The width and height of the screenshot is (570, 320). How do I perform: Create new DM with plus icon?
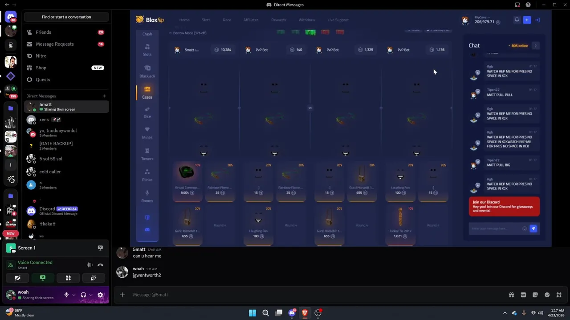pyautogui.click(x=104, y=96)
